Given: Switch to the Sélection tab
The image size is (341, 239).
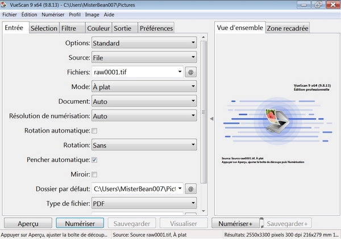Looking at the screenshot, I should tap(44, 28).
